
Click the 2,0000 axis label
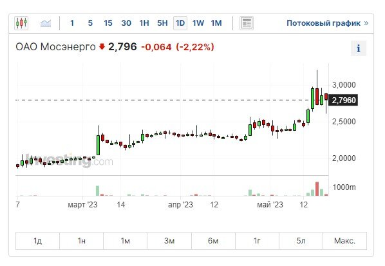(344, 158)
